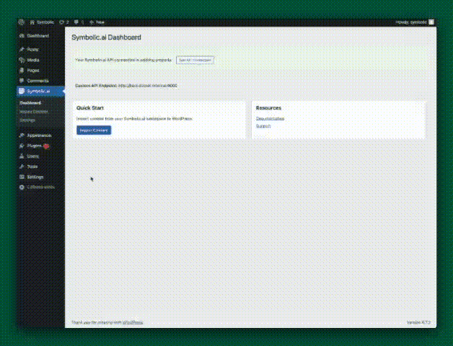Open the comments bubble in the admin bar

(x=79, y=22)
